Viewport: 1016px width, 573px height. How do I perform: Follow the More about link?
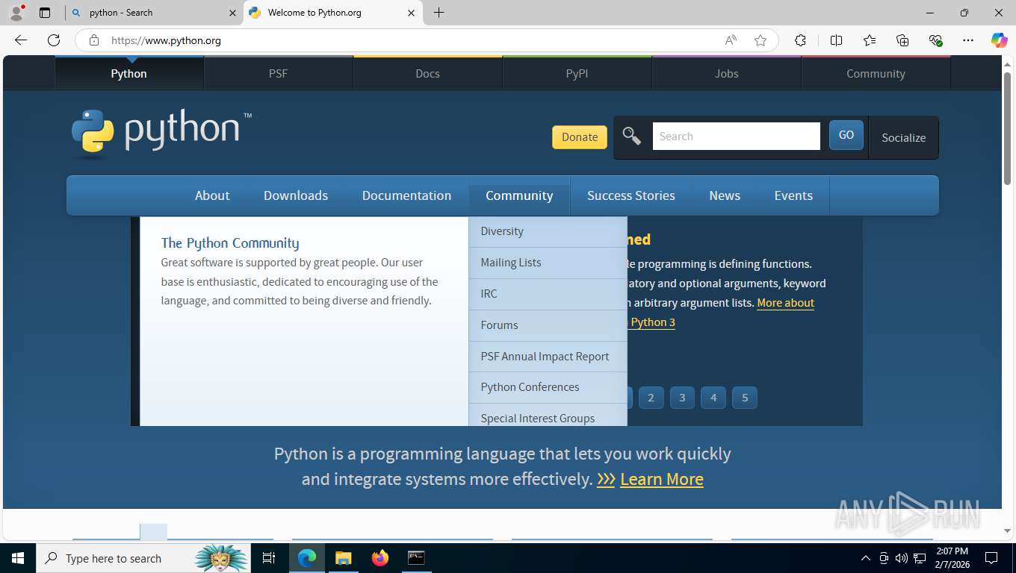coord(785,302)
